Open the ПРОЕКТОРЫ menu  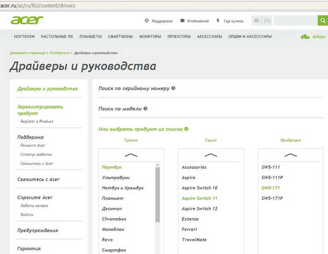point(179,37)
